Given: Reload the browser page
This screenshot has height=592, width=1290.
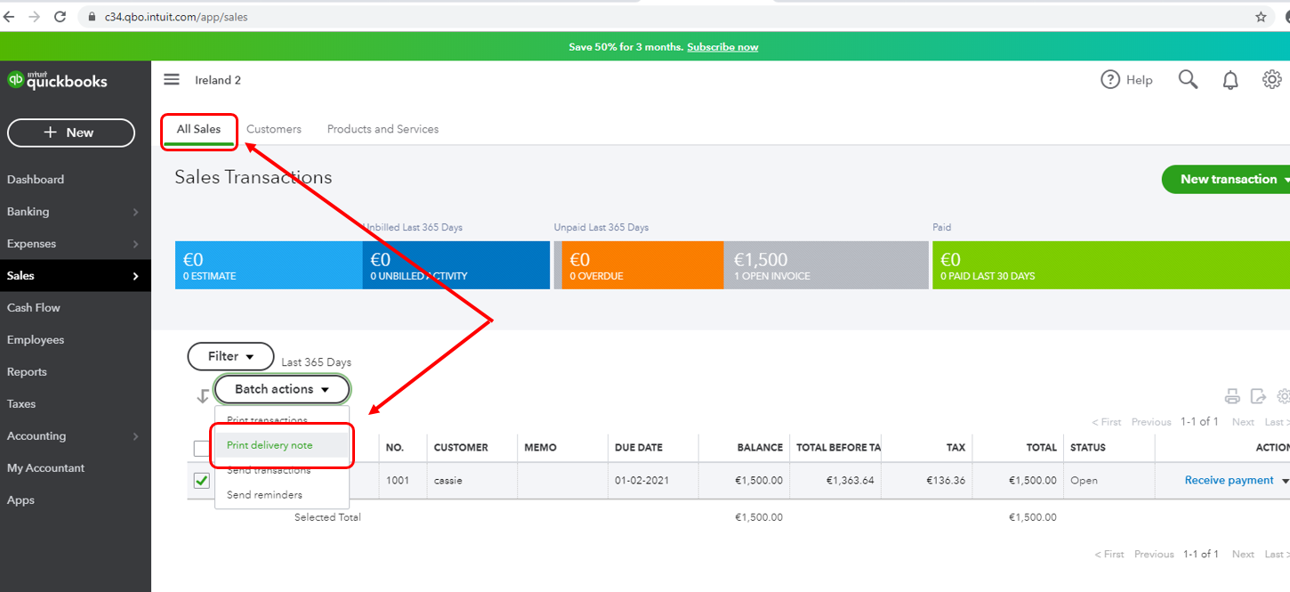Looking at the screenshot, I should (x=60, y=17).
